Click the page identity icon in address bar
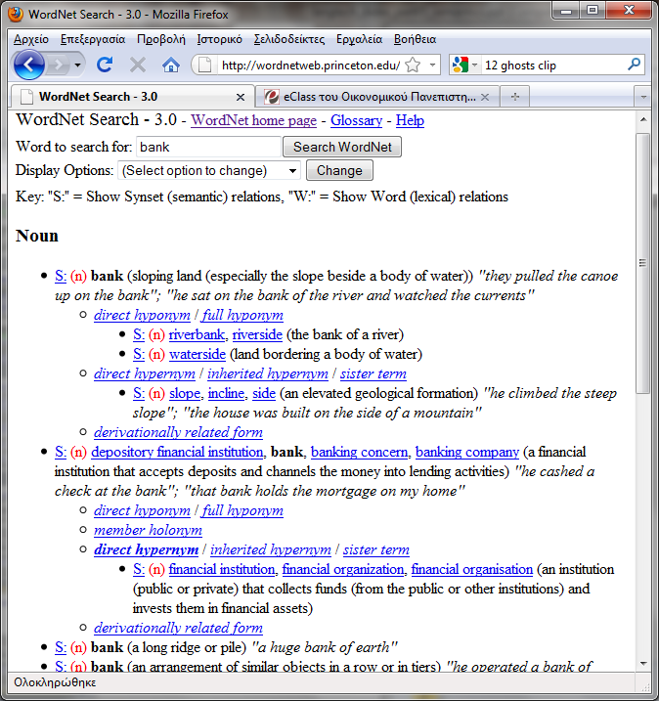This screenshot has width=659, height=701. point(204,66)
